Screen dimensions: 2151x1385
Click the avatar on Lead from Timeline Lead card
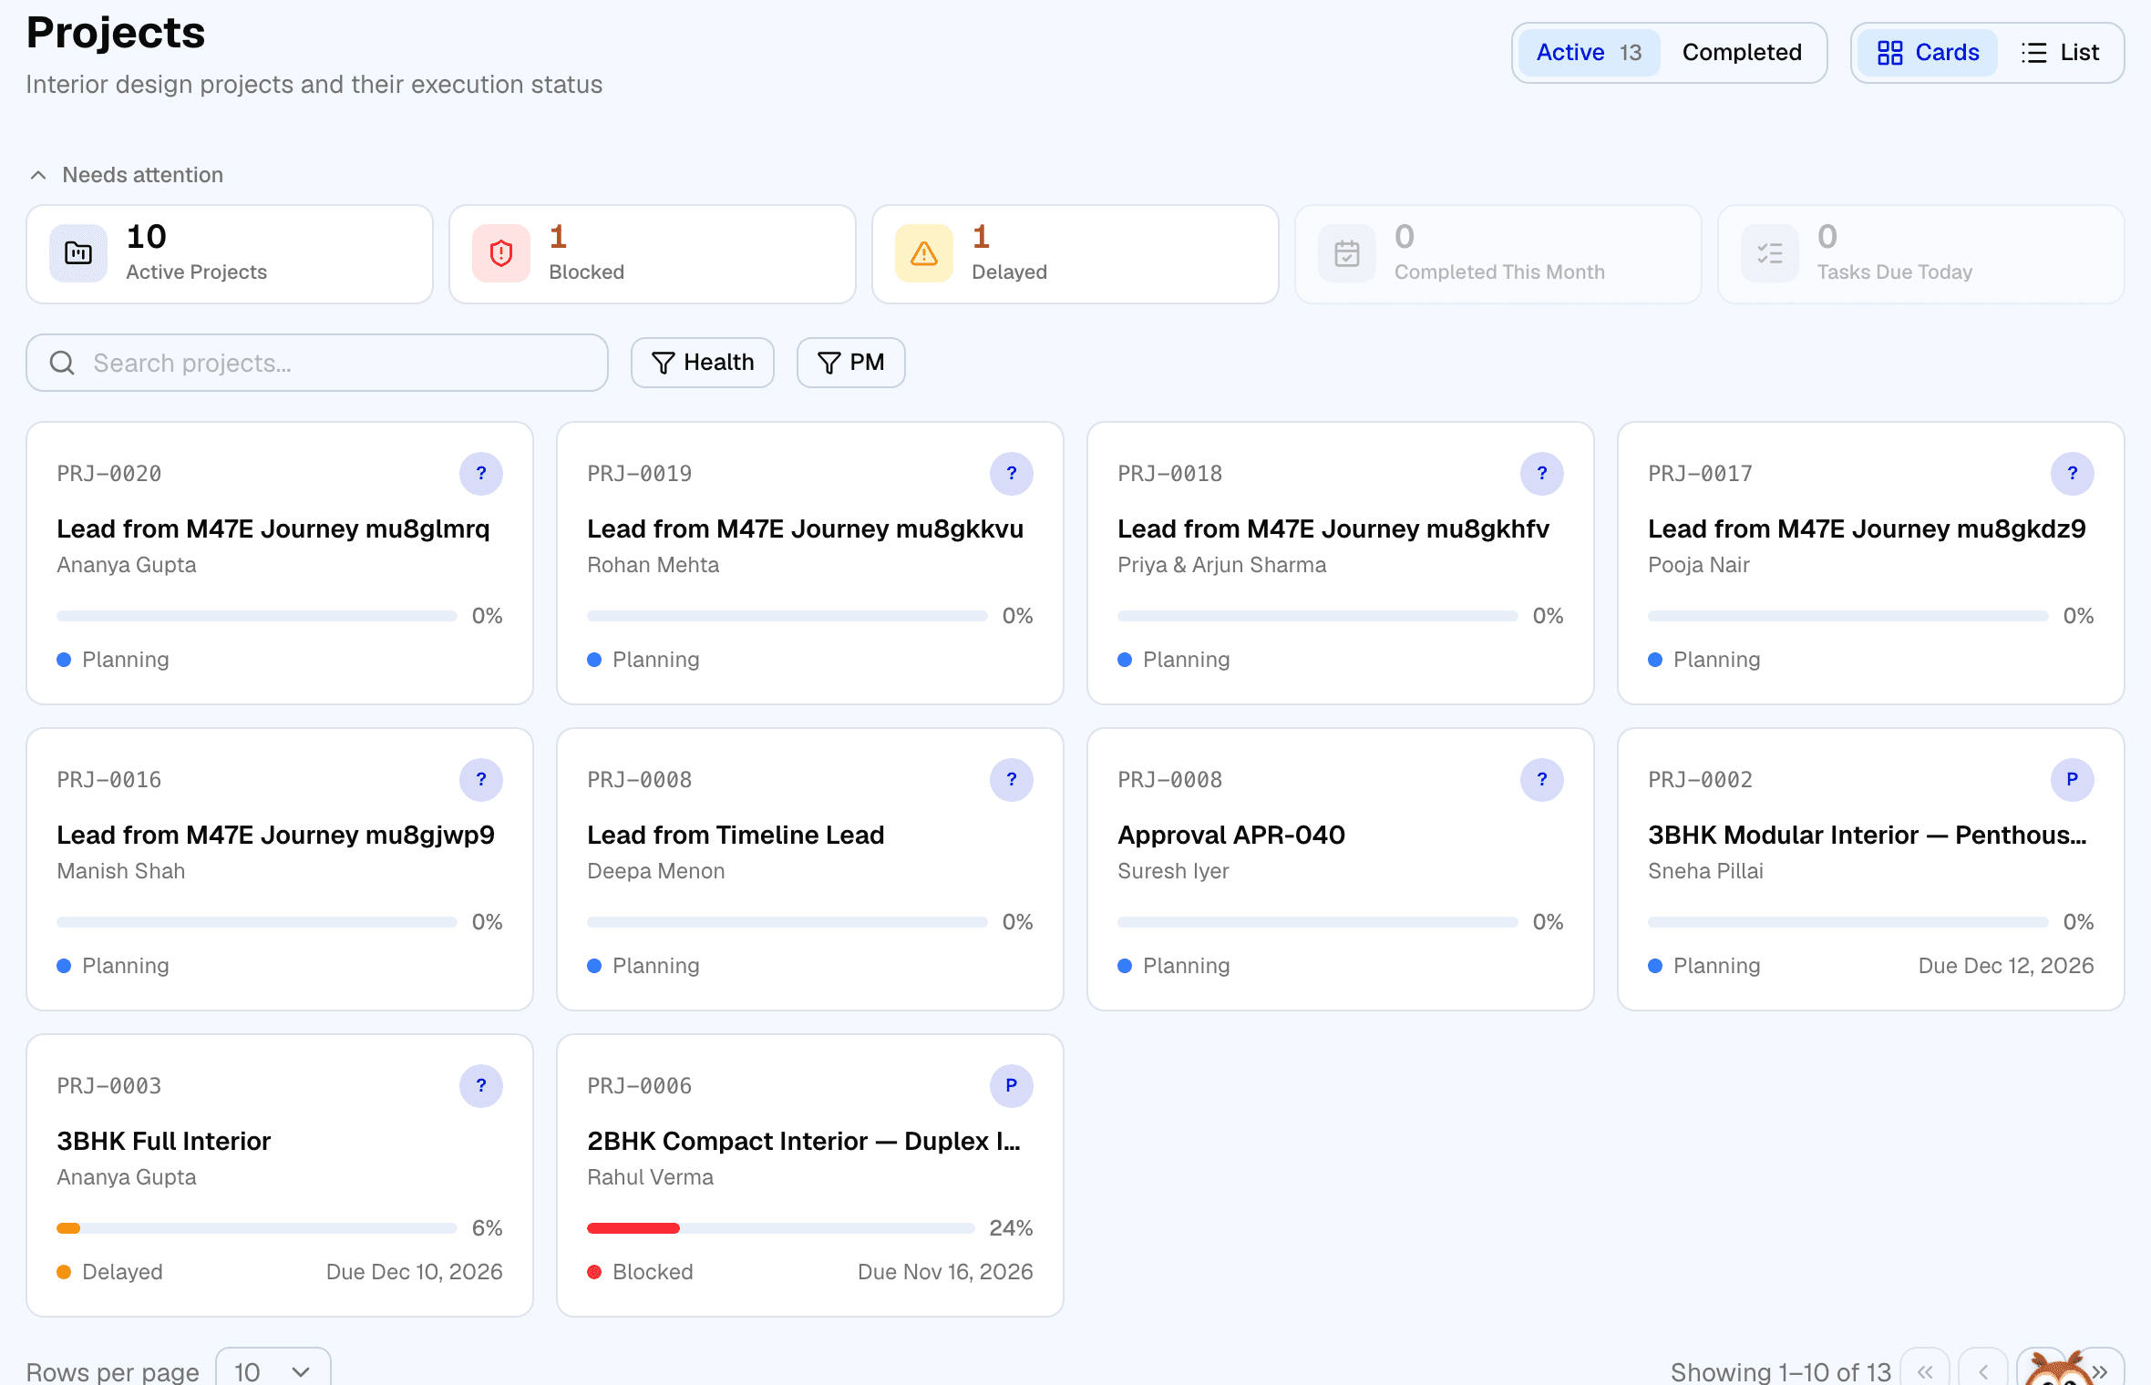(x=1012, y=779)
